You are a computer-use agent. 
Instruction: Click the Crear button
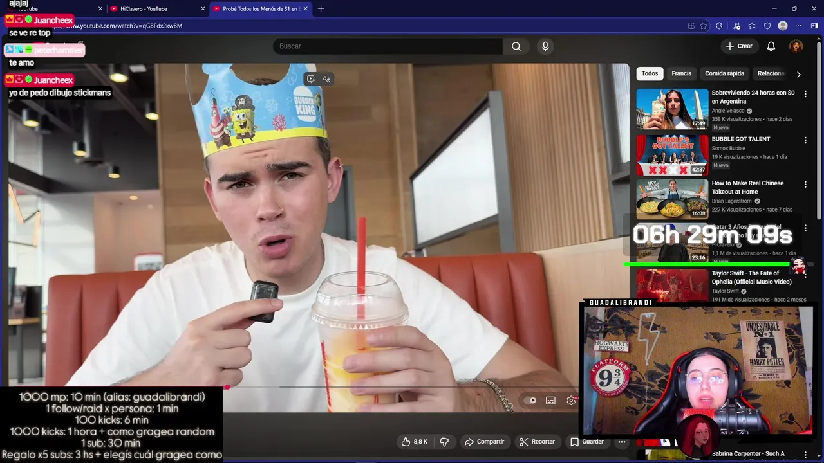coord(738,46)
